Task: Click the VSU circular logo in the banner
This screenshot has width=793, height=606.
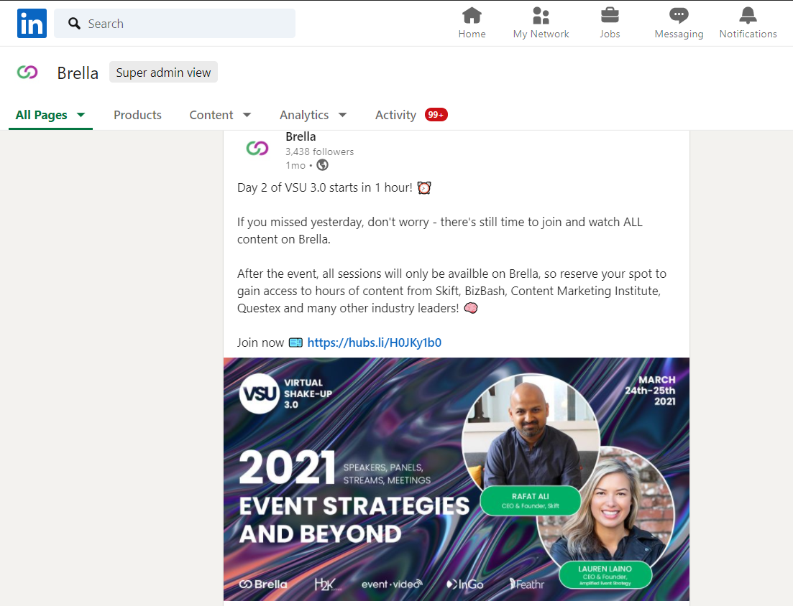Action: (x=260, y=394)
